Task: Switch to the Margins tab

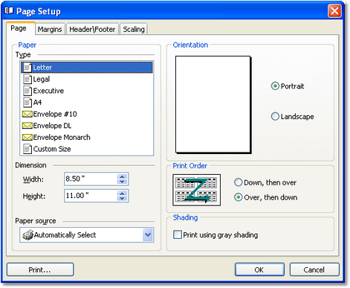Action: point(50,29)
